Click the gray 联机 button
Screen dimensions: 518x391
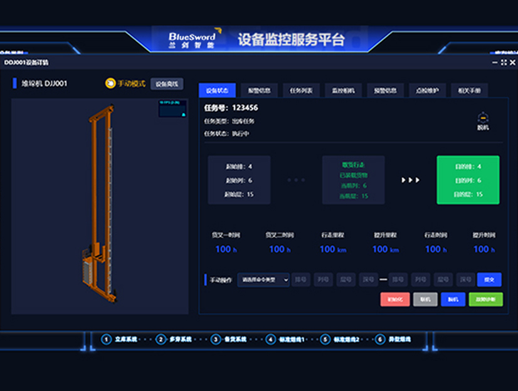pos(425,300)
